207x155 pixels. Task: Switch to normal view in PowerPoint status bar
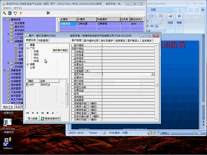[151, 133]
